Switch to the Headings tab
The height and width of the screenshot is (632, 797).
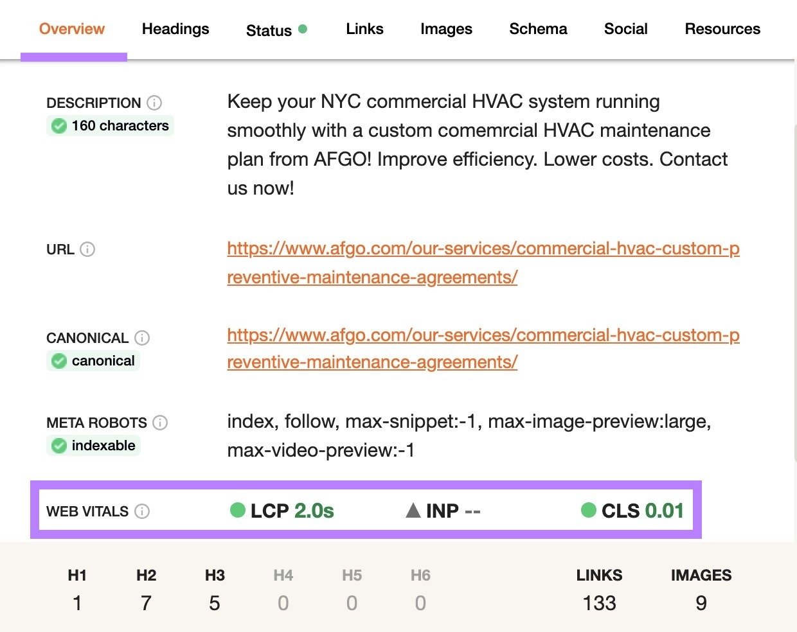(x=175, y=29)
